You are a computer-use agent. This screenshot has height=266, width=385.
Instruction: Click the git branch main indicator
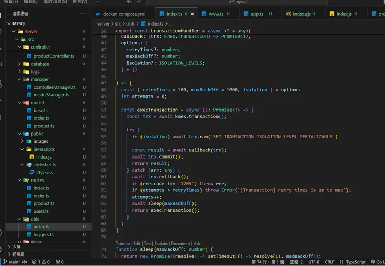pyautogui.click(x=12, y=262)
